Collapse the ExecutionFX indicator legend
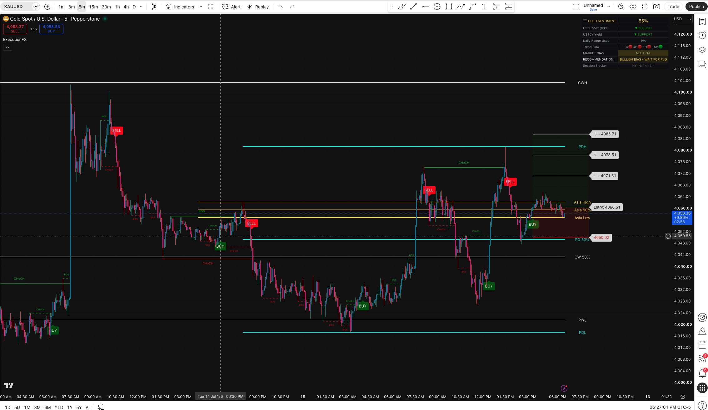Viewport: 708px width, 410px height. click(7, 47)
